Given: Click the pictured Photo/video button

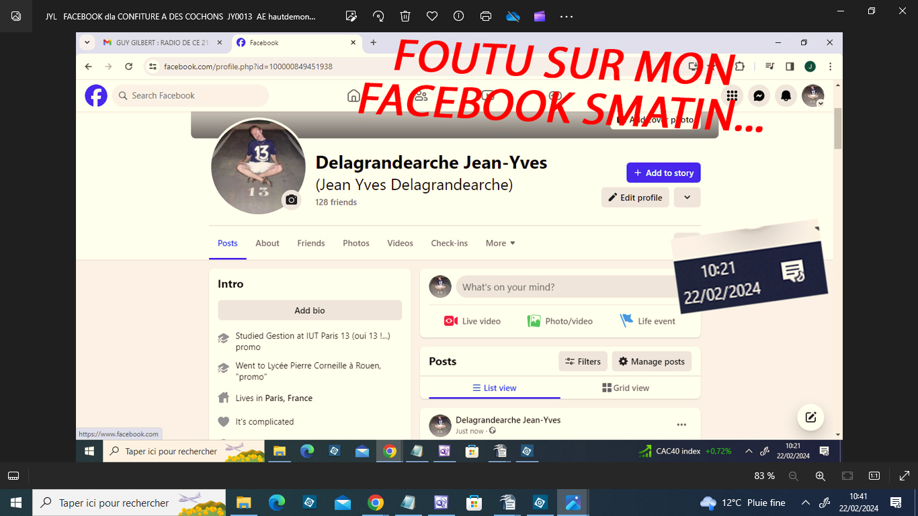Looking at the screenshot, I should tap(560, 321).
